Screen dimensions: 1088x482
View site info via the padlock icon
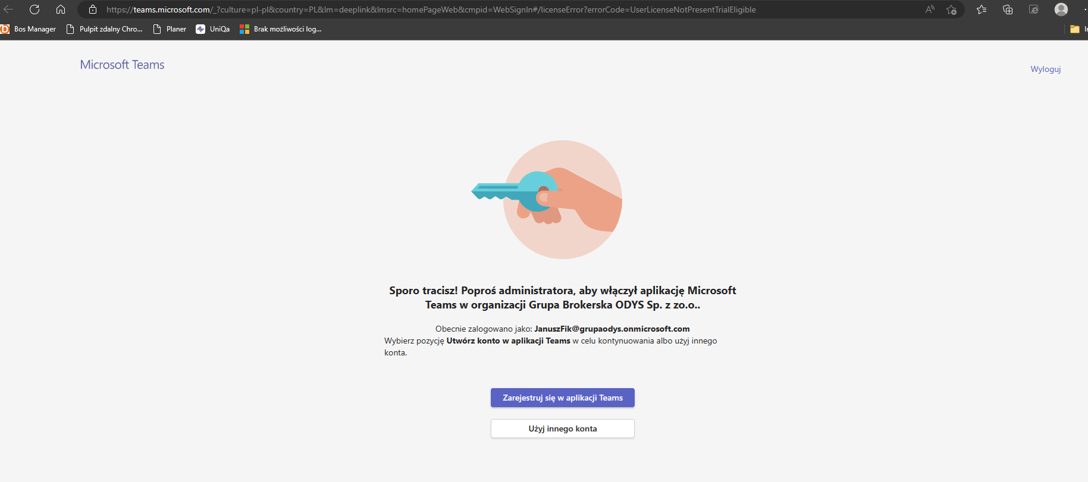(92, 10)
